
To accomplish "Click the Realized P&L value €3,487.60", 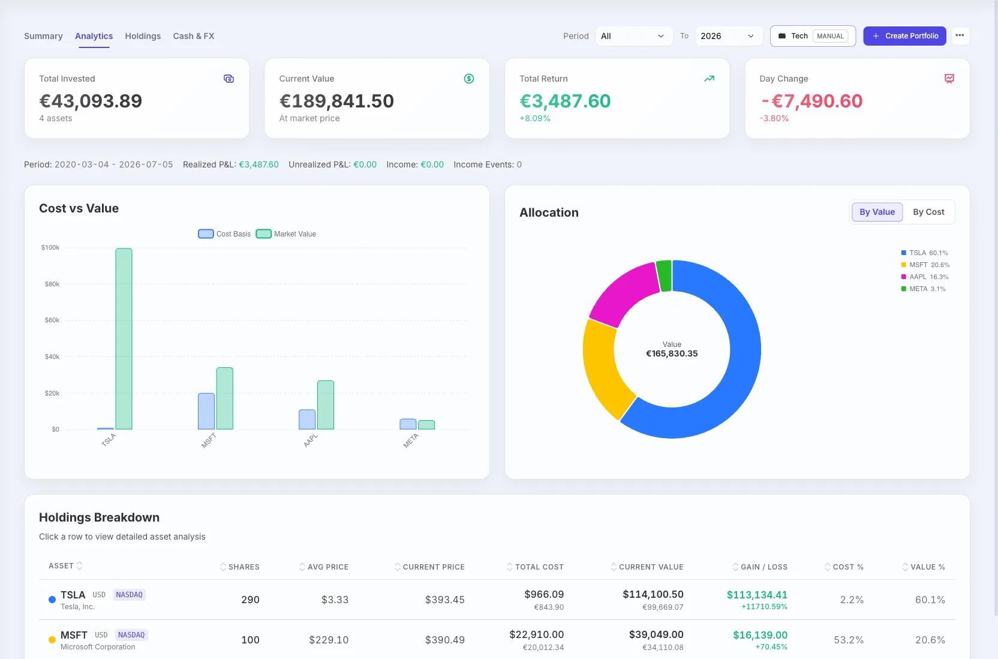I will pos(258,164).
